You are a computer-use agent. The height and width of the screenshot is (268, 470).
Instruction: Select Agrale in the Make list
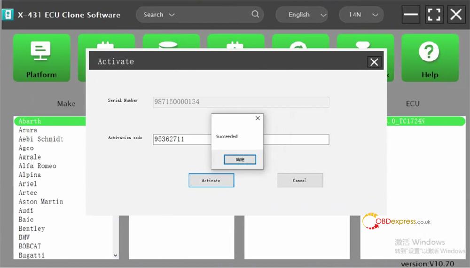click(x=30, y=157)
